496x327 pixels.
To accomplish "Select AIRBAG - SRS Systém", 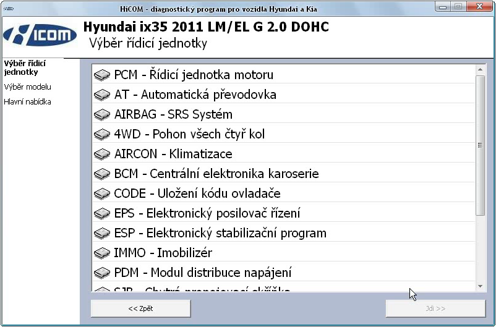I will click(284, 114).
